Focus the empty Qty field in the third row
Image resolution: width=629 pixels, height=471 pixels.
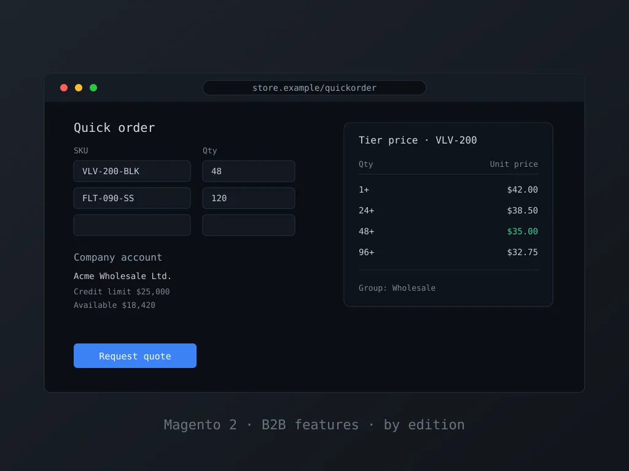tap(249, 224)
